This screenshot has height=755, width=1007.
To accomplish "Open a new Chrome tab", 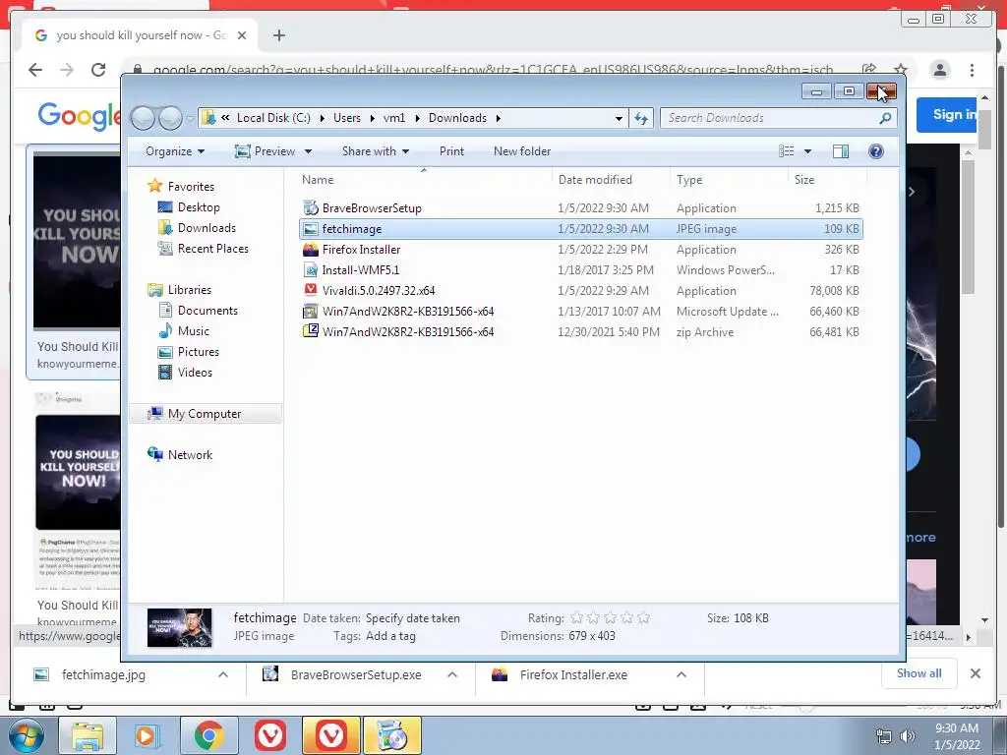I will click(278, 35).
